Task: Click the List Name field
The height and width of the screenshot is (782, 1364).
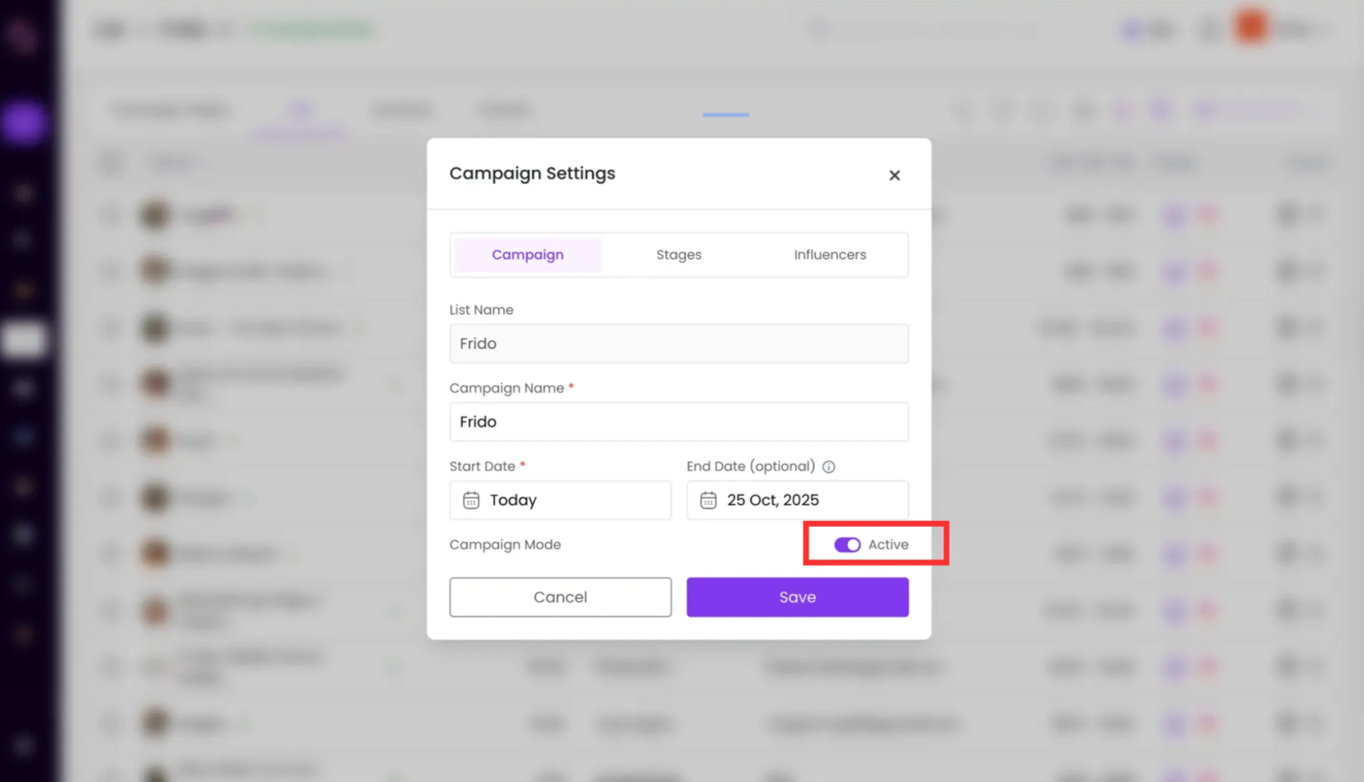Action: click(x=678, y=343)
